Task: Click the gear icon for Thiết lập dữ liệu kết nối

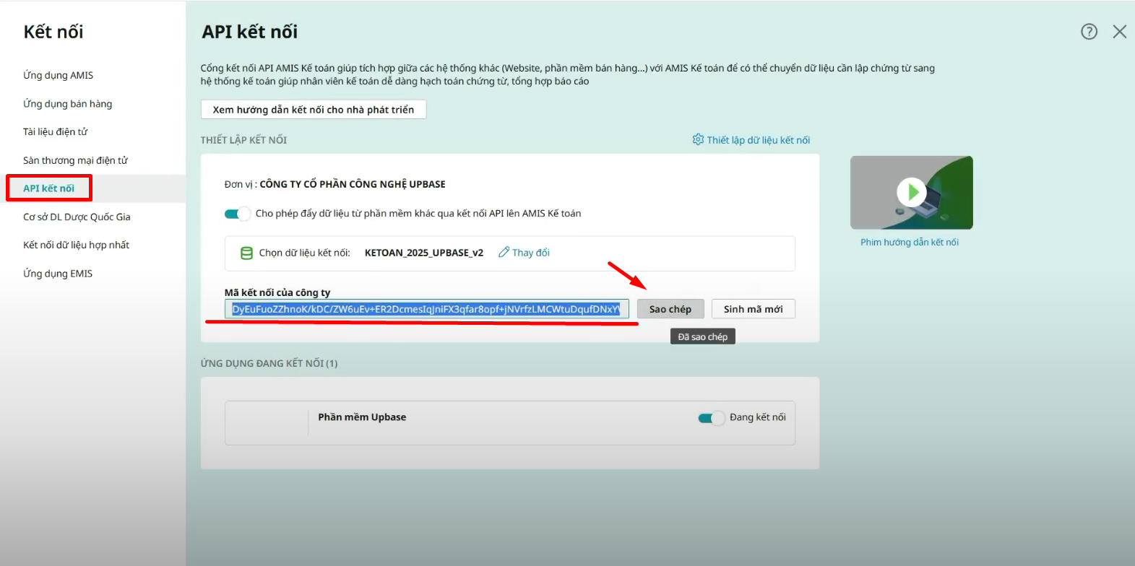Action: coord(698,139)
